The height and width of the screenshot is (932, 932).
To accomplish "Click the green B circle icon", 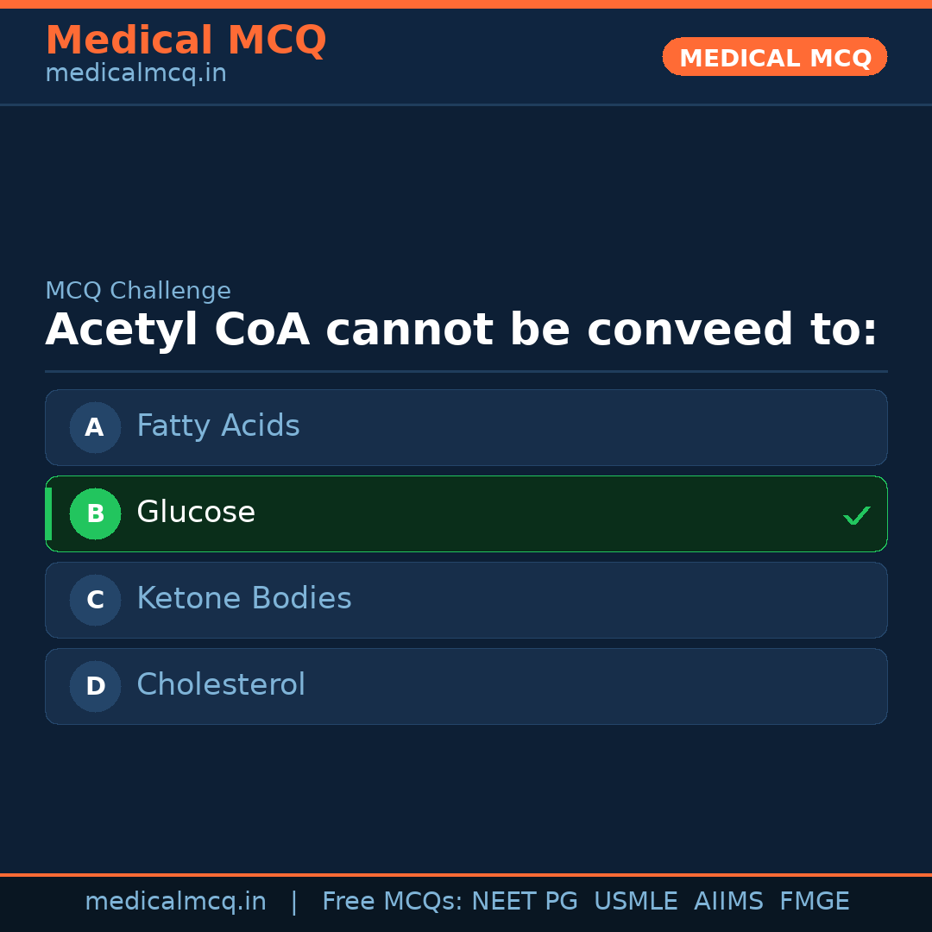I will (95, 513).
